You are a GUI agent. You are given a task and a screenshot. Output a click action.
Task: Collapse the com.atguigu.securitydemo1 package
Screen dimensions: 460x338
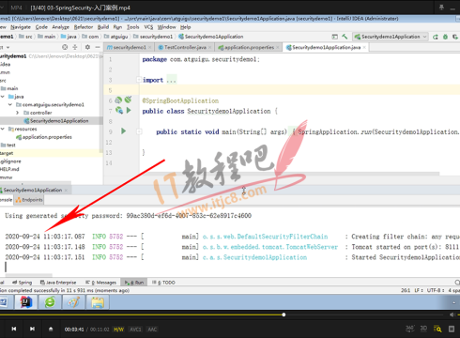point(10,104)
